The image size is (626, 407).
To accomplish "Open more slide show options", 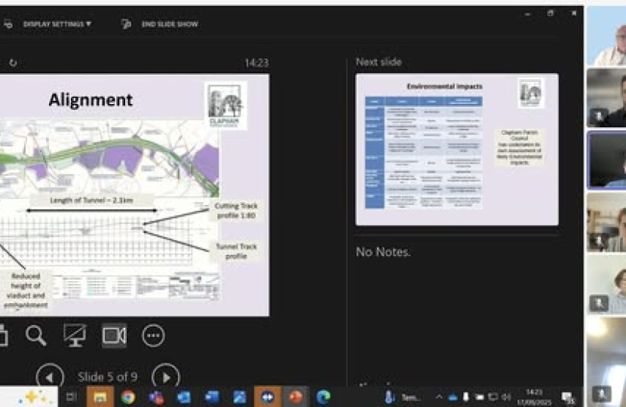I will click(x=153, y=335).
